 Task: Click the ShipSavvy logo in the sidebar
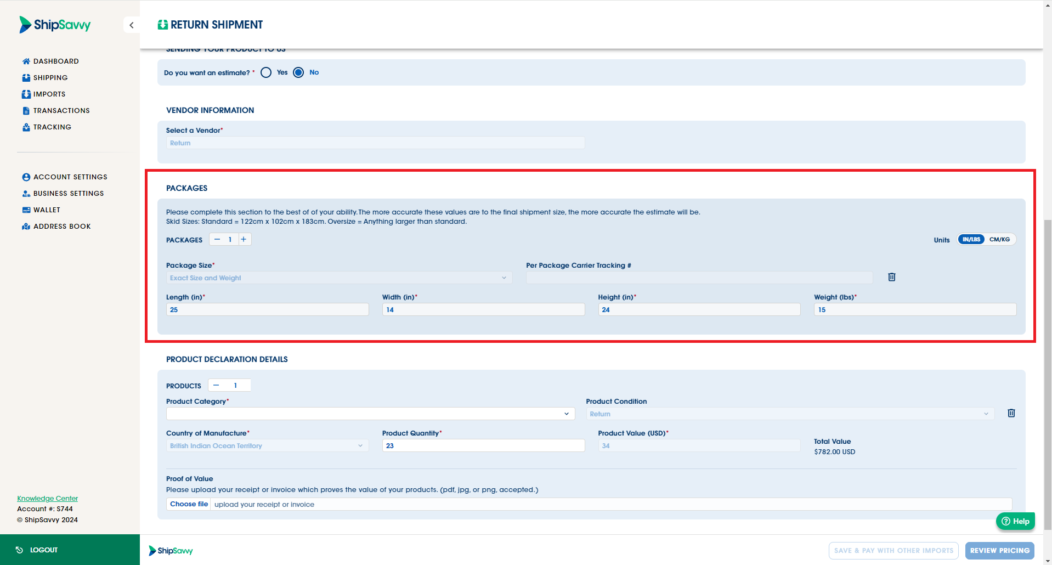tap(55, 25)
